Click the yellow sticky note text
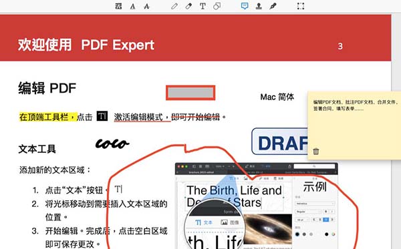This screenshot has width=401, height=249. point(356,105)
